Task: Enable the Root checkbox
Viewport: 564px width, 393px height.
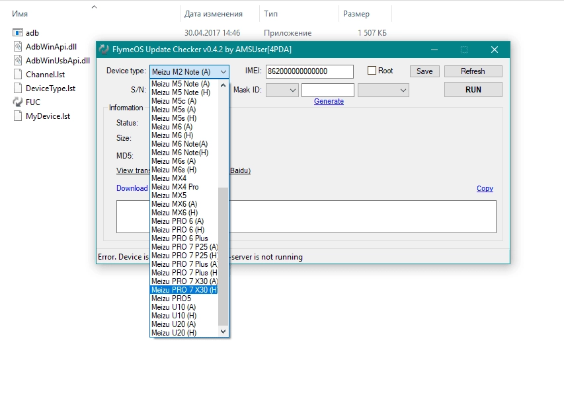Action: click(372, 71)
